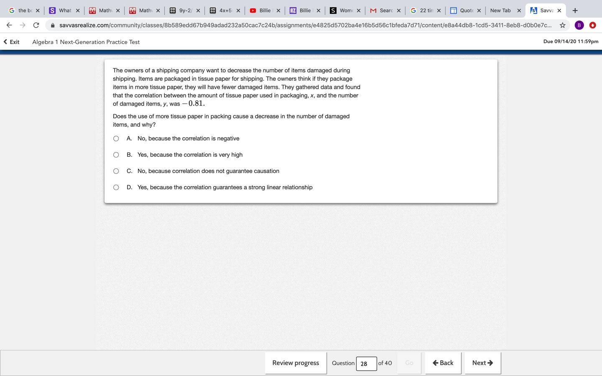View site information via the lock icon
Image resolution: width=602 pixels, height=376 pixels.
pos(52,25)
